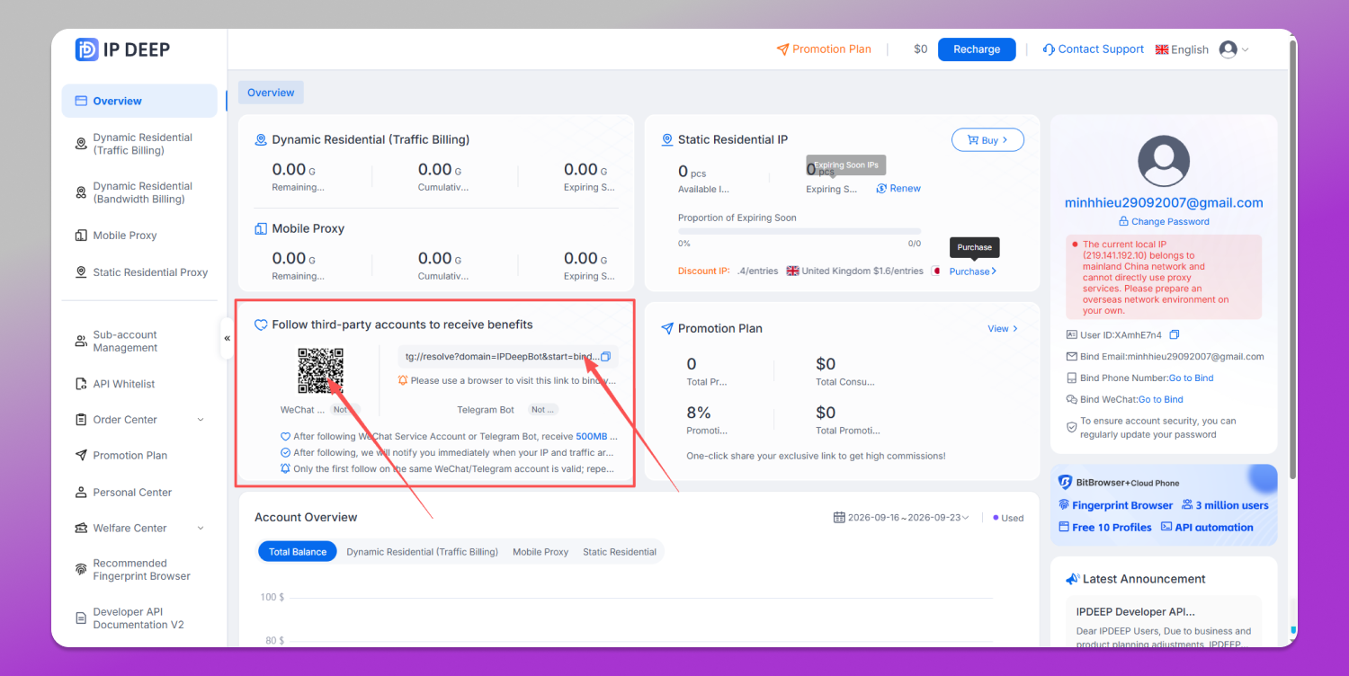Open Dynamic Residential (Bandwidth Billing) sidebar item

[139, 192]
